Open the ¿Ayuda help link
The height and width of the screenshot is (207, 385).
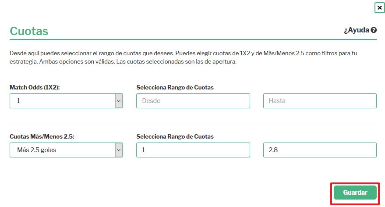(x=360, y=30)
